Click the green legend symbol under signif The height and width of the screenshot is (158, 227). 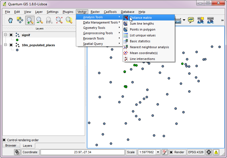pyautogui.click(x=17, y=40)
